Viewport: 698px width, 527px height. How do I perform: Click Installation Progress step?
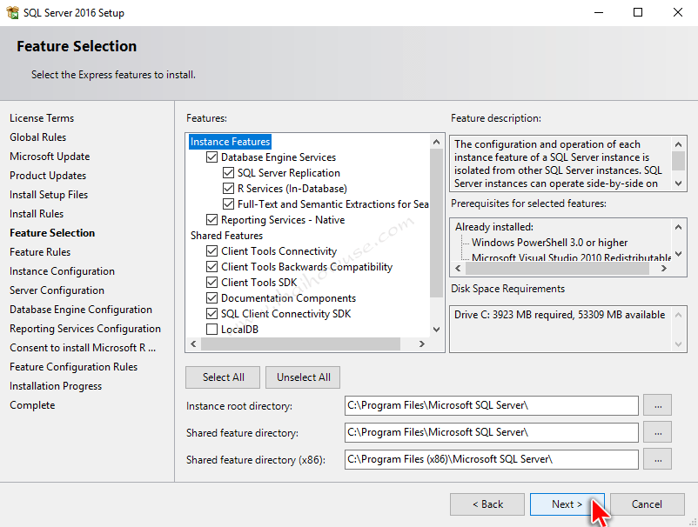(x=56, y=386)
